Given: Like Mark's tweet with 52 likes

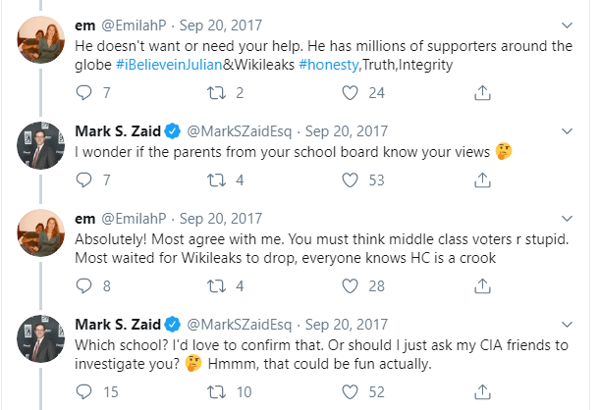Looking at the screenshot, I should (x=350, y=392).
